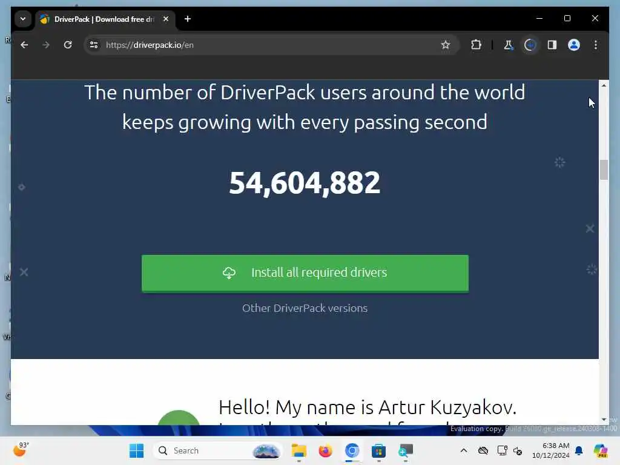Click the cloud download icon on install button
This screenshot has height=465, width=620.
pyautogui.click(x=229, y=273)
